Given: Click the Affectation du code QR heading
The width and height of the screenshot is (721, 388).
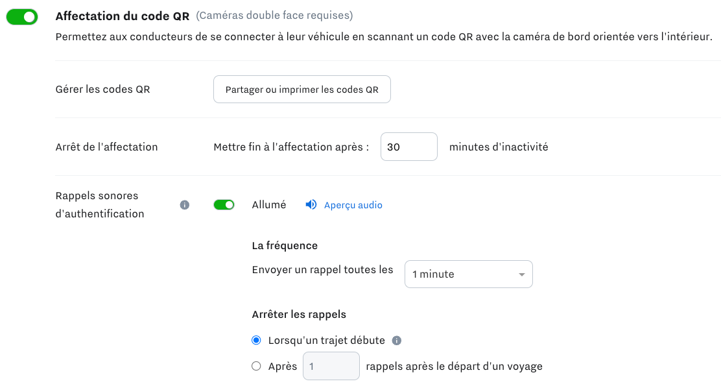Looking at the screenshot, I should 122,16.
